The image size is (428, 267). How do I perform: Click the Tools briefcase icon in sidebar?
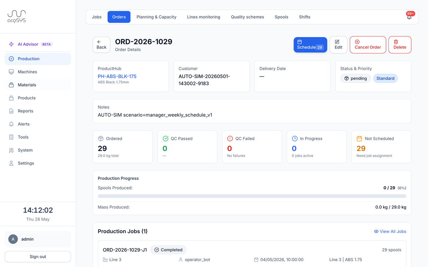coord(11,137)
